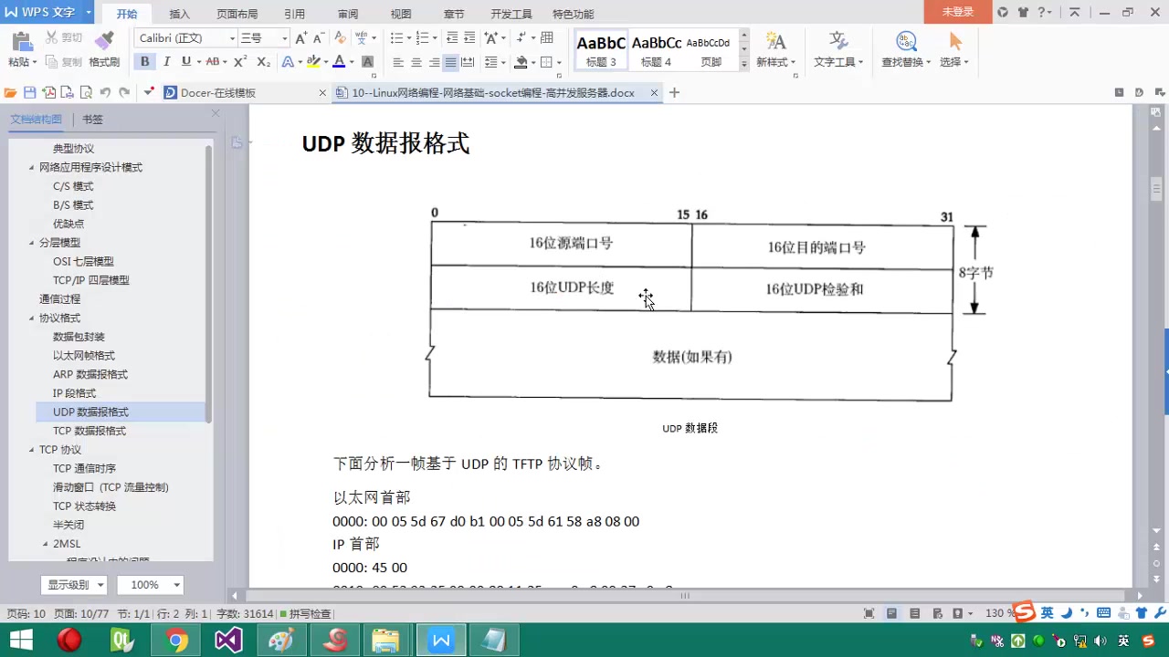Apply center text alignment
The width and height of the screenshot is (1169, 657).
416,62
